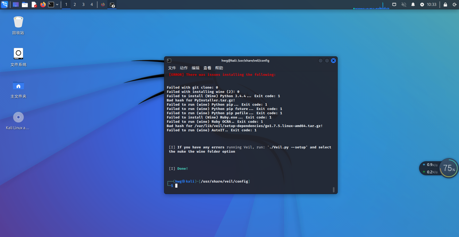Screen dimensions: 459x237
Task: Open notifications with the bell icon
Action: click(413, 5)
